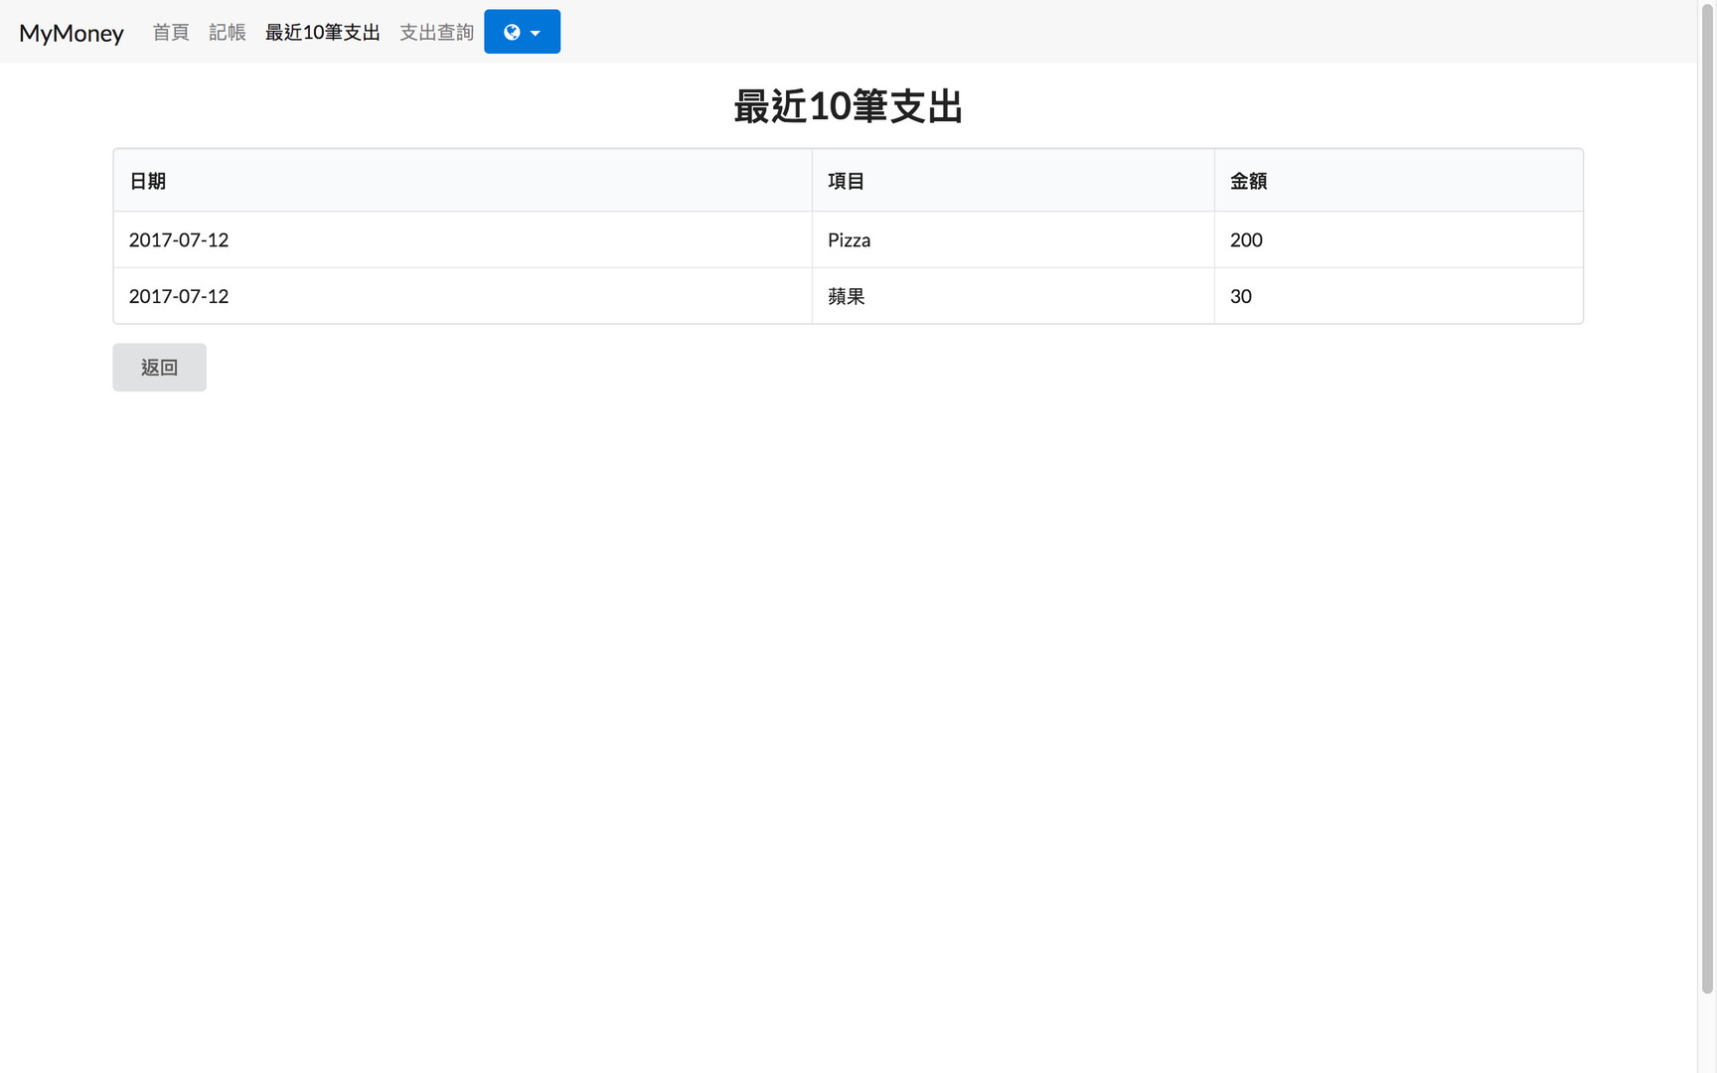Click the date in the Pizza row
1717x1073 pixels.
click(x=179, y=240)
